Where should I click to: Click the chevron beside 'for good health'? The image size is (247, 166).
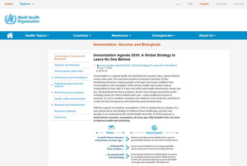[x=127, y=156]
